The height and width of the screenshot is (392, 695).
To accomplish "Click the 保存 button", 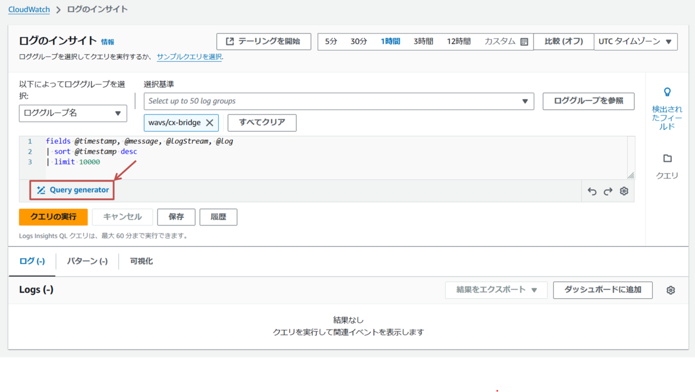I will pos(176,217).
